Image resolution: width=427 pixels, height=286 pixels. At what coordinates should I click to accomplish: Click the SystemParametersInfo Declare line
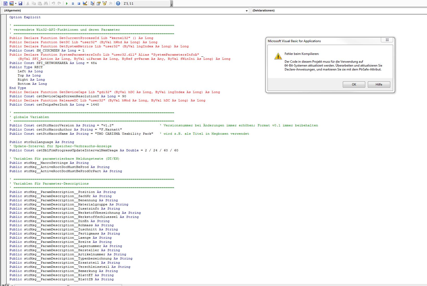[x=106, y=55]
